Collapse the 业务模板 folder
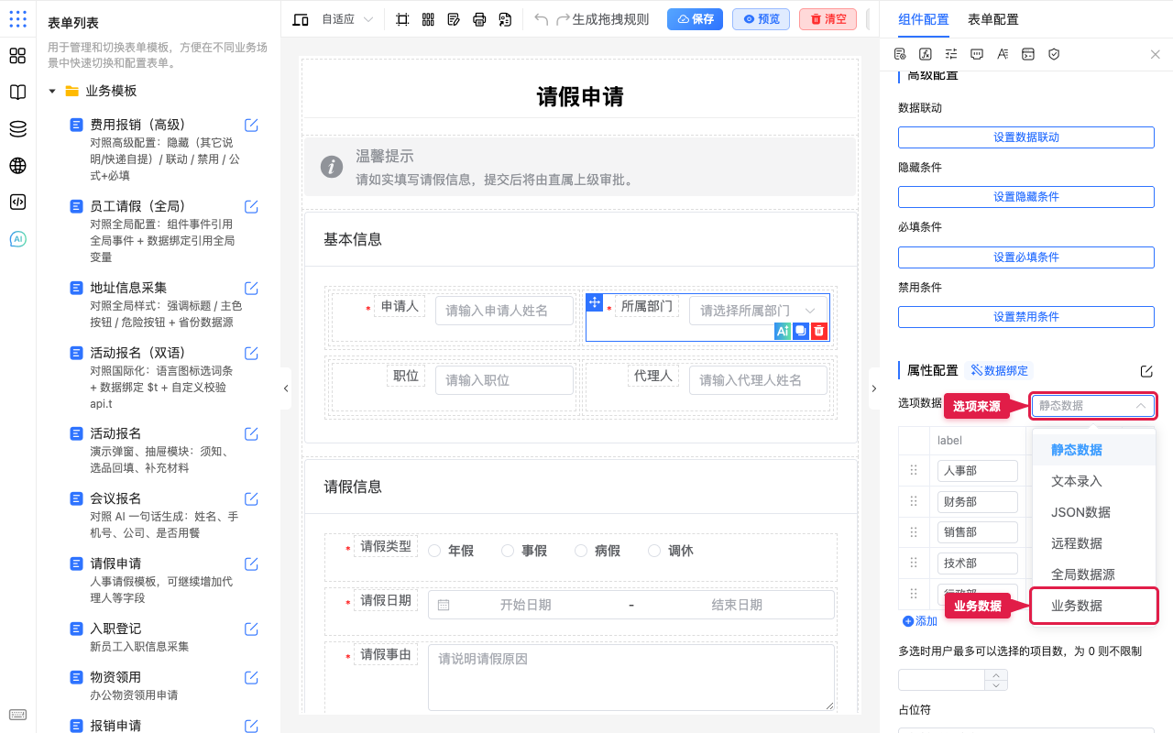1173x733 pixels. pos(52,91)
